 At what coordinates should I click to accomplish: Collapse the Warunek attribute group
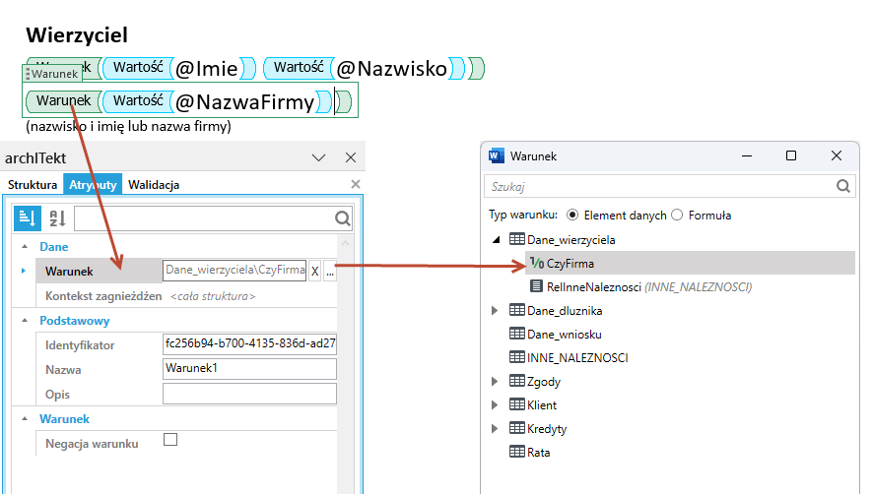click(x=25, y=418)
